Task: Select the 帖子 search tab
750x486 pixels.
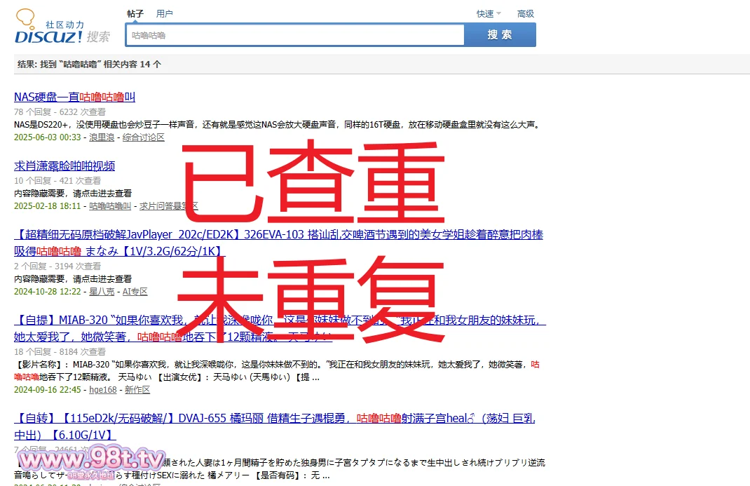Action: point(135,13)
